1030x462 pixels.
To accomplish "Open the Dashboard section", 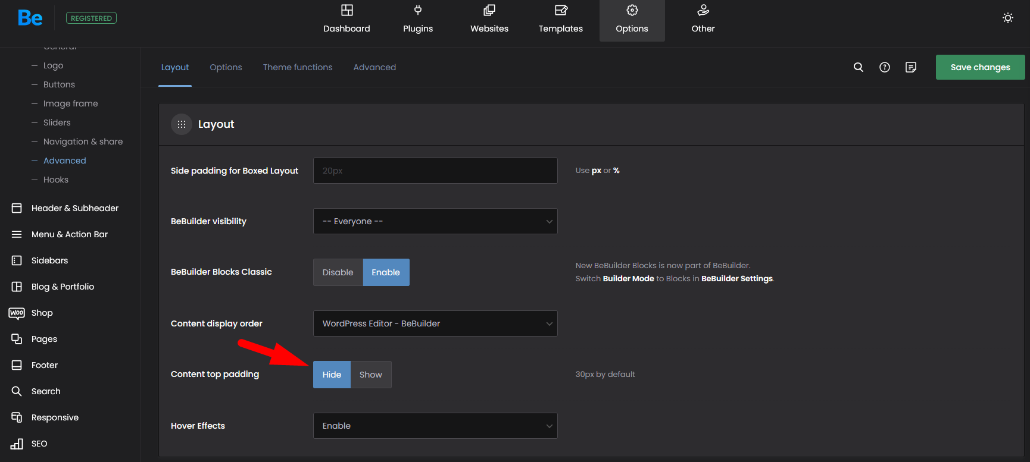I will pos(347,20).
